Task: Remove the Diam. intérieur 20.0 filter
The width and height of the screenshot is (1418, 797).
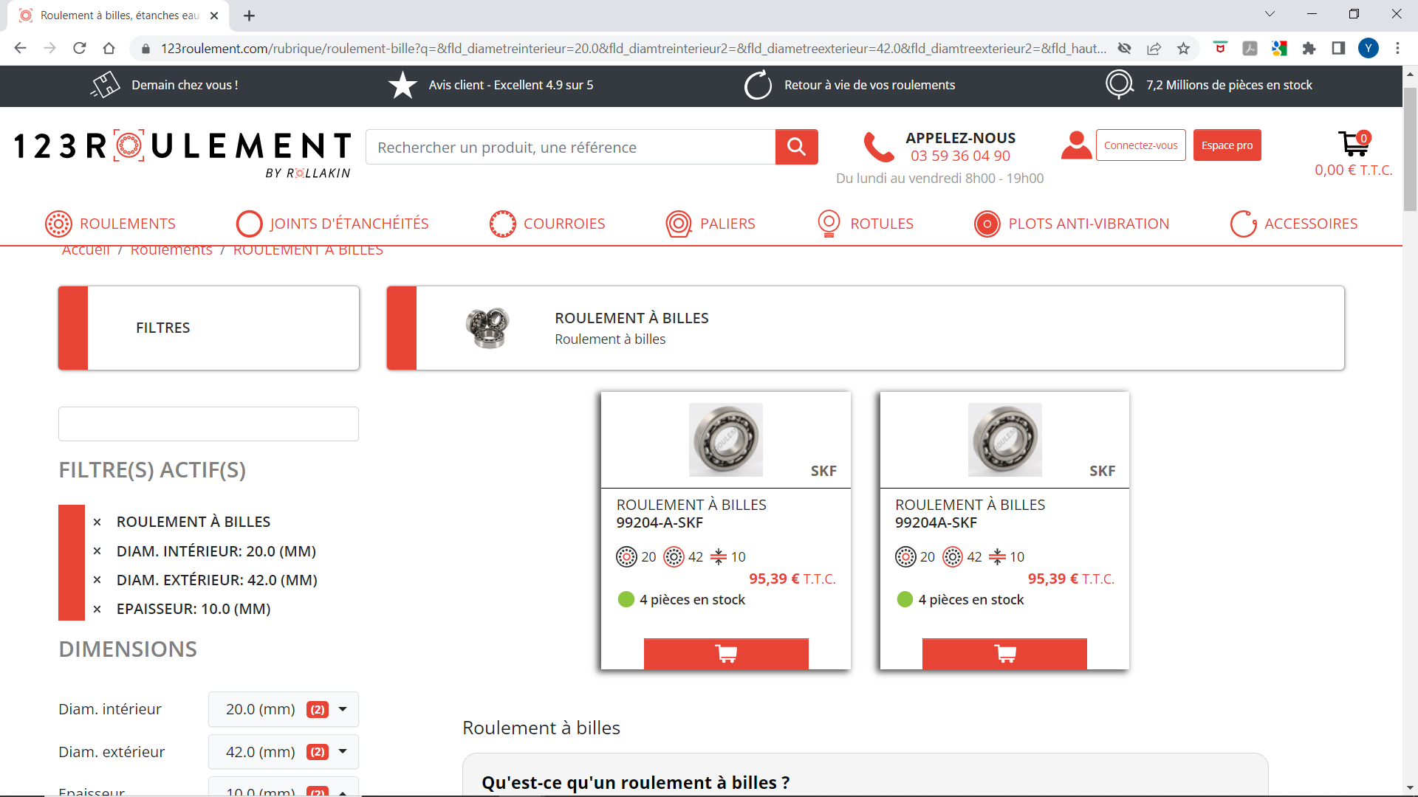Action: (x=97, y=551)
